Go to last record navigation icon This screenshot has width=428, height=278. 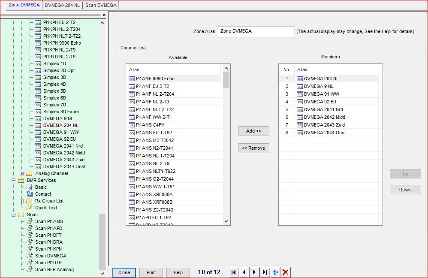click(265, 272)
